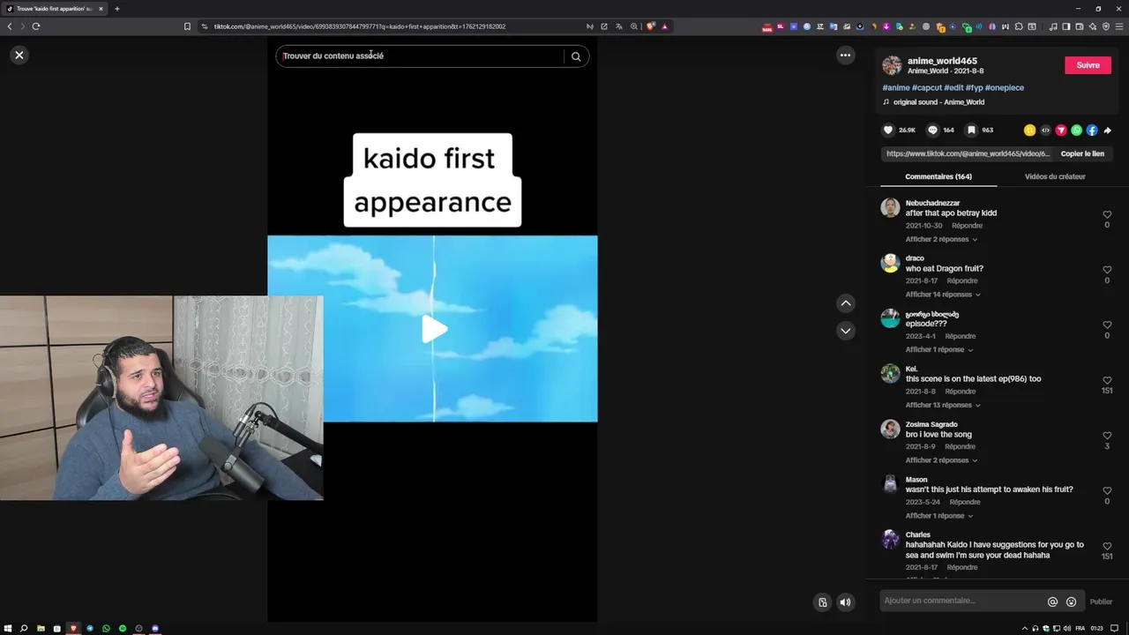Repost the video with the yellow repost icon
The height and width of the screenshot is (635, 1129).
point(1029,131)
